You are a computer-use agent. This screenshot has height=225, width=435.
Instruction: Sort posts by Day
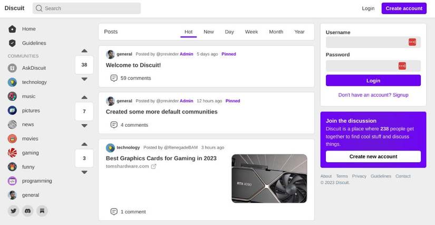229,32
